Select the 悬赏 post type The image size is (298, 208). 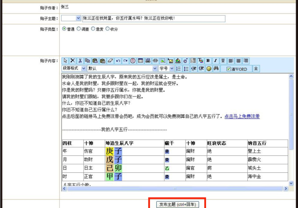93,29
